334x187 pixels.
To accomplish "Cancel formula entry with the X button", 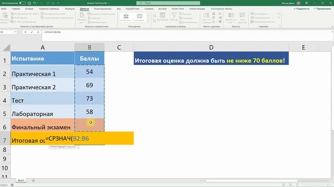I will [26, 32].
